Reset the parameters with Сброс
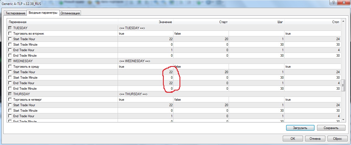The width and height of the screenshot is (351, 145). tap(337, 138)
